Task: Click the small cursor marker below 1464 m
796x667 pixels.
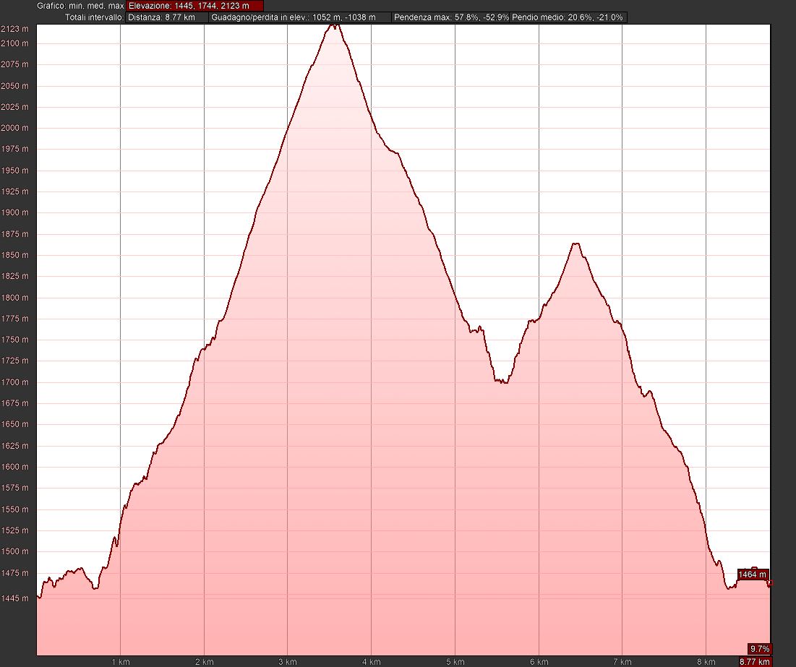Action: pyautogui.click(x=770, y=583)
